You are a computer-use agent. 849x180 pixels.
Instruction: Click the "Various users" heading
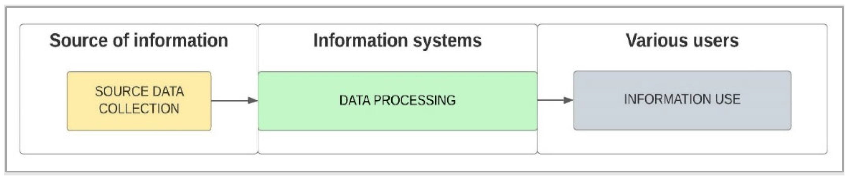click(x=682, y=40)
